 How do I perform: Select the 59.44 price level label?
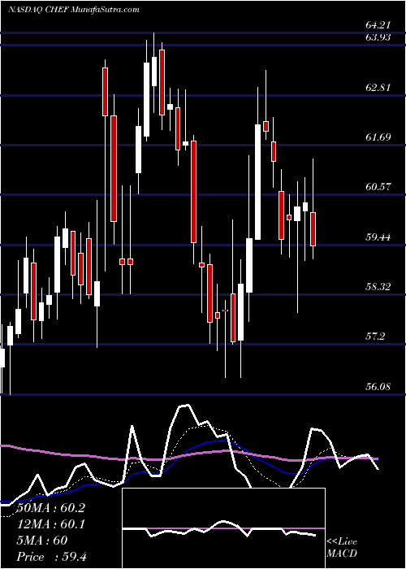pos(378,237)
